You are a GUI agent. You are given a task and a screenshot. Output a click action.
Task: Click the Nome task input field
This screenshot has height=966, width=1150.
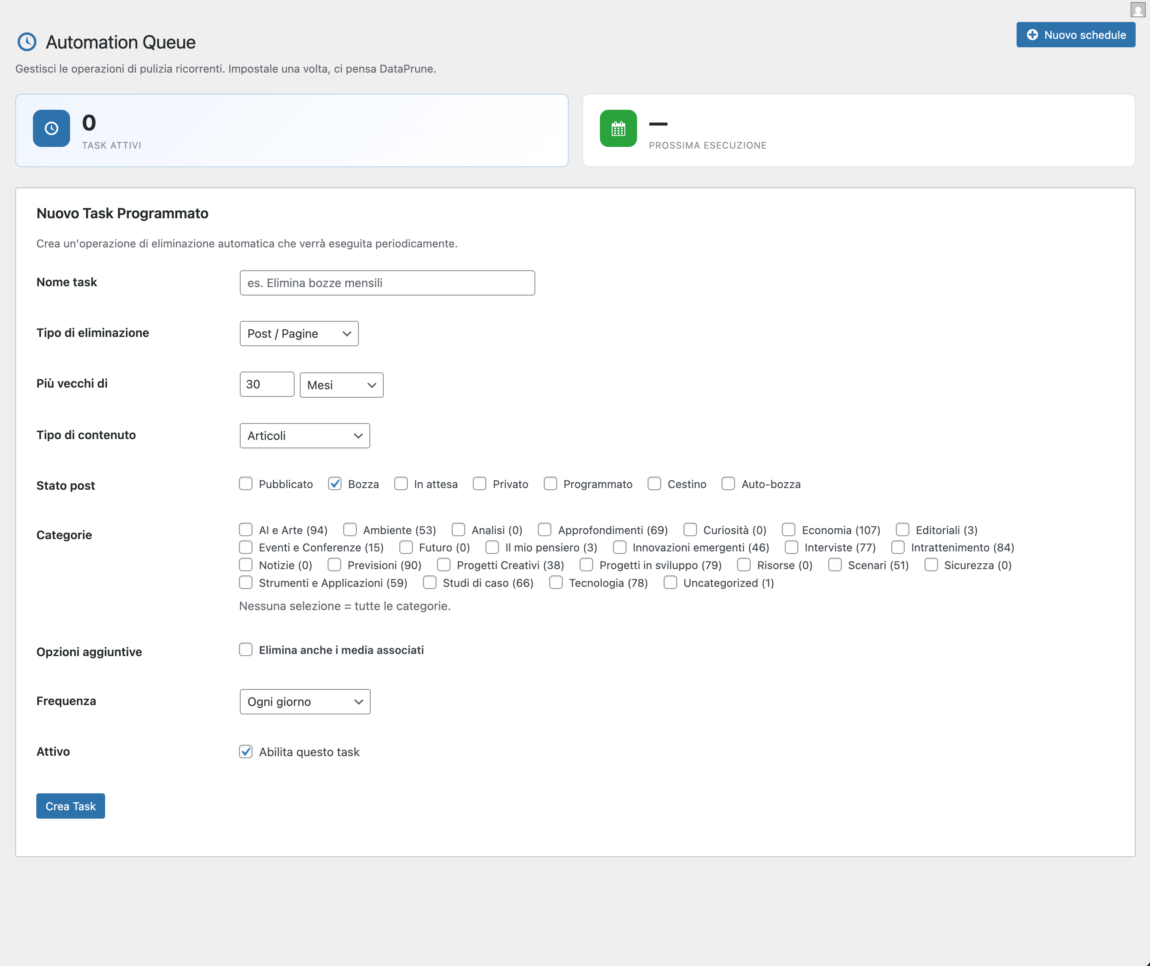[387, 283]
